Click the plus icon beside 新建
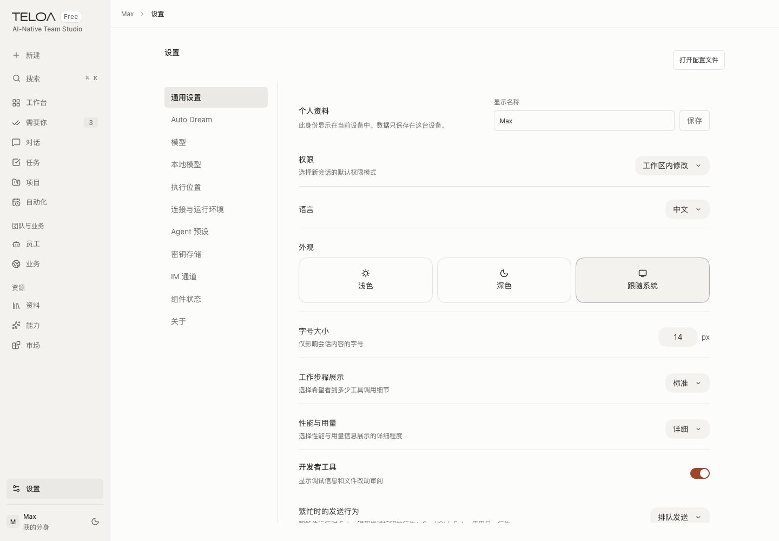 pos(16,55)
